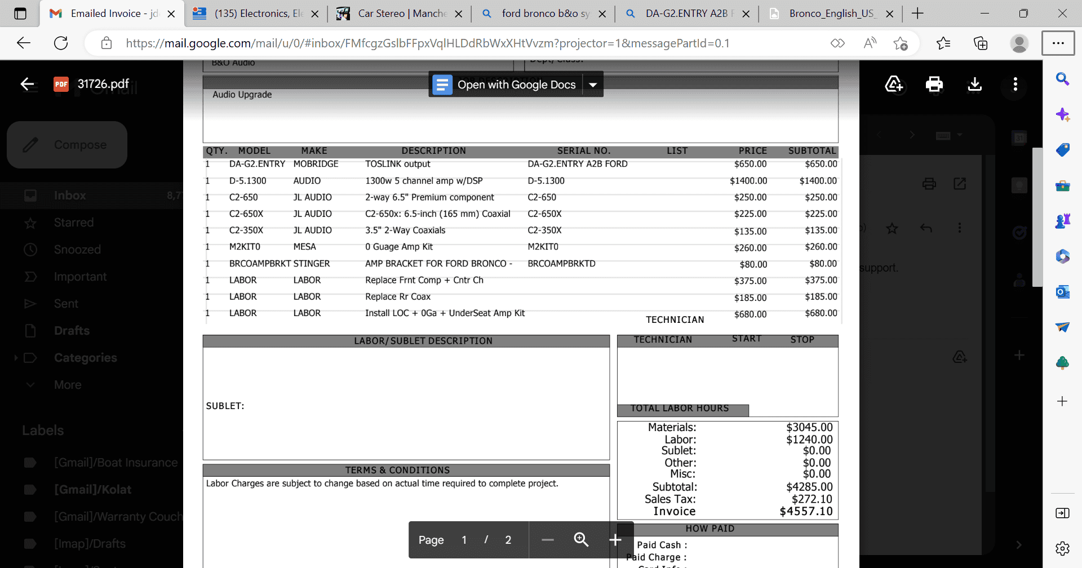1082x568 pixels.
Task: Open Games chess icon in sidebar
Action: (1063, 221)
